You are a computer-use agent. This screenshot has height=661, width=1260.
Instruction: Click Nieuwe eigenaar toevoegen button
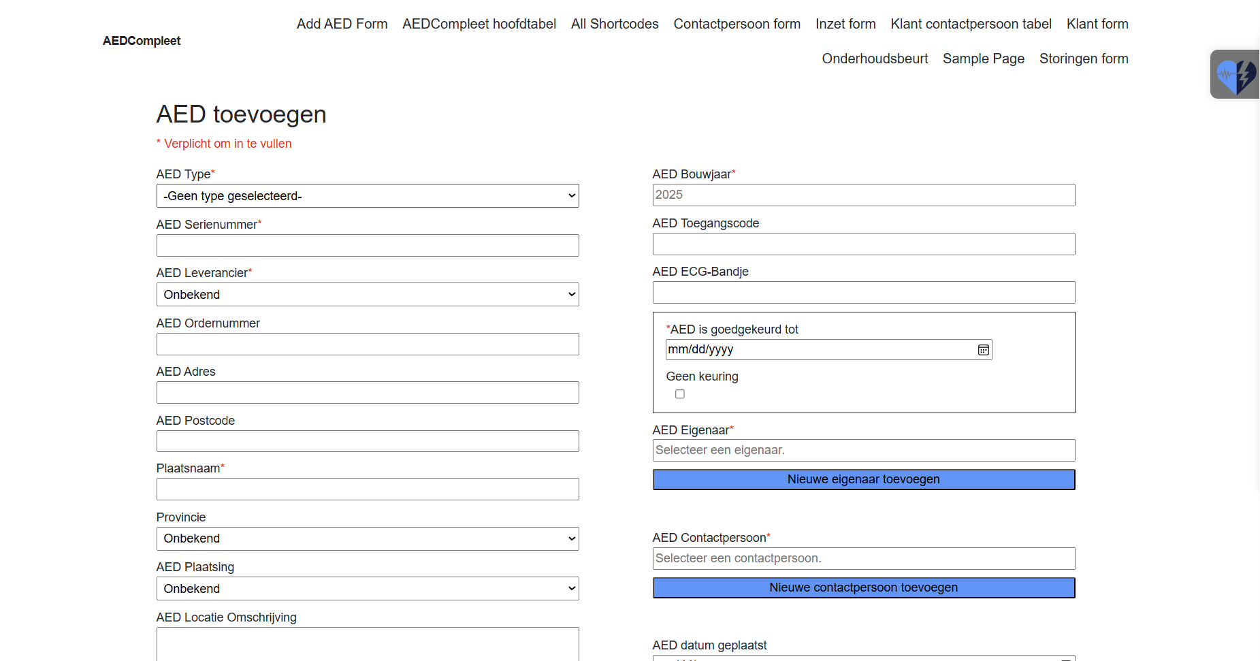tap(863, 479)
